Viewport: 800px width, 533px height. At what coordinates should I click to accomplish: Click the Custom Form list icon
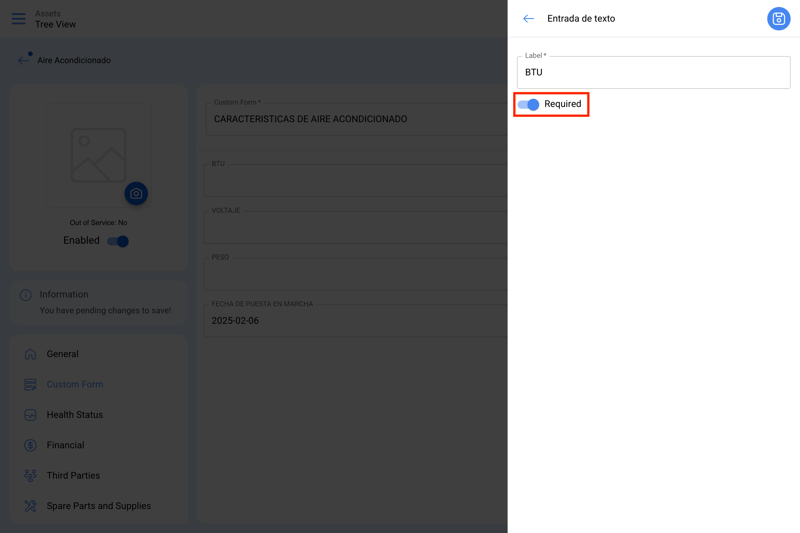[x=30, y=385]
